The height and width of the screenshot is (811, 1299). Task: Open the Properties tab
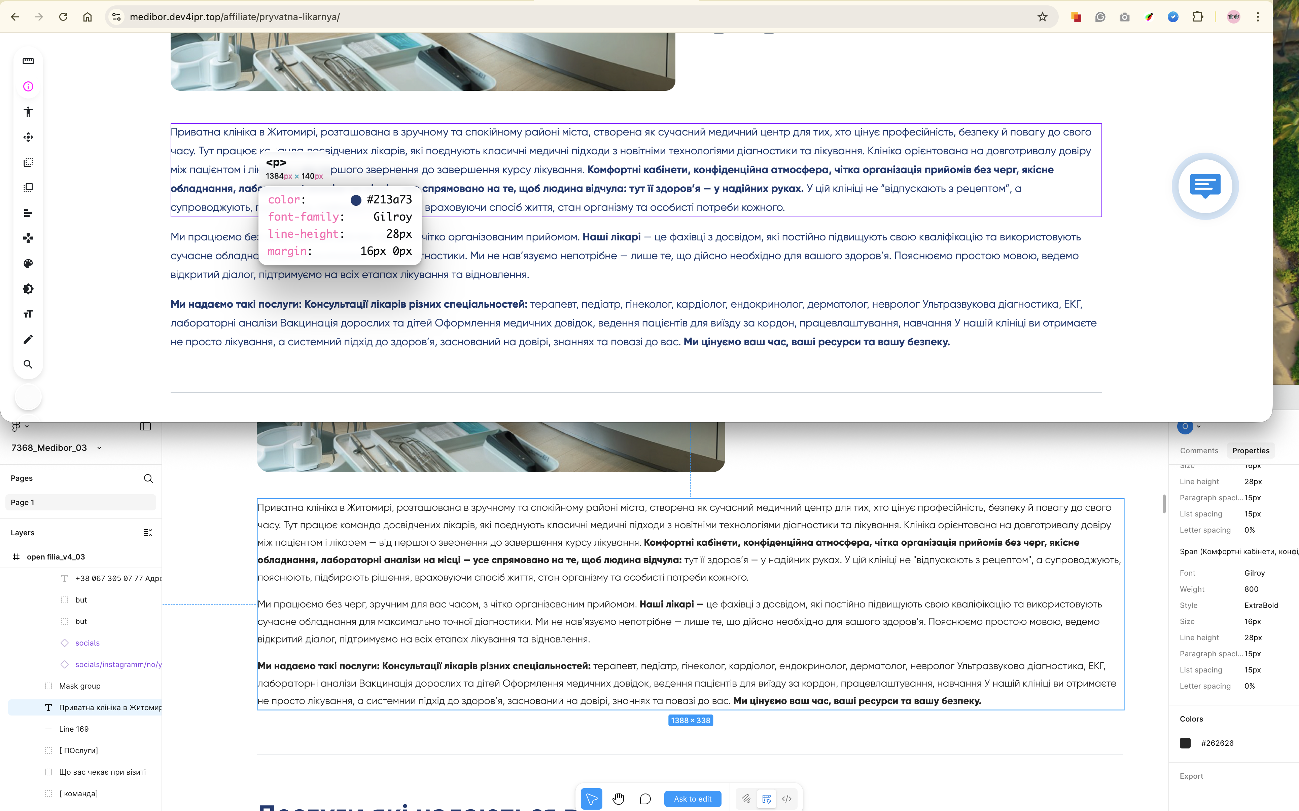coord(1250,451)
